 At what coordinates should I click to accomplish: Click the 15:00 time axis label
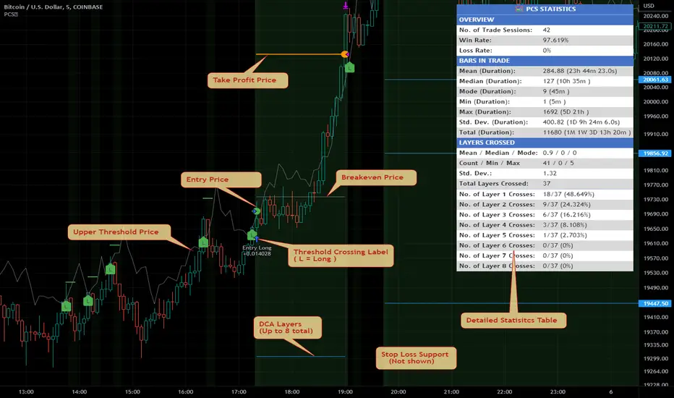point(132,391)
